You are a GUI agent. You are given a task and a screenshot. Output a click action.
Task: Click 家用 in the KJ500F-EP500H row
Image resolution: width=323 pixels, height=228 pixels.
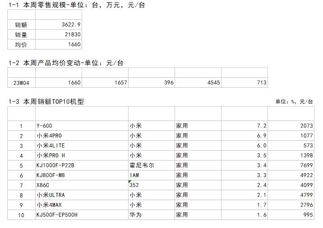pos(182,215)
